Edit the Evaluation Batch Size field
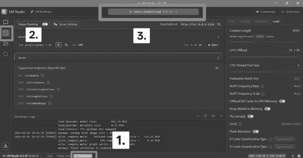Image resolution: width=303 pixels, height=158 pixels. click(x=293, y=79)
